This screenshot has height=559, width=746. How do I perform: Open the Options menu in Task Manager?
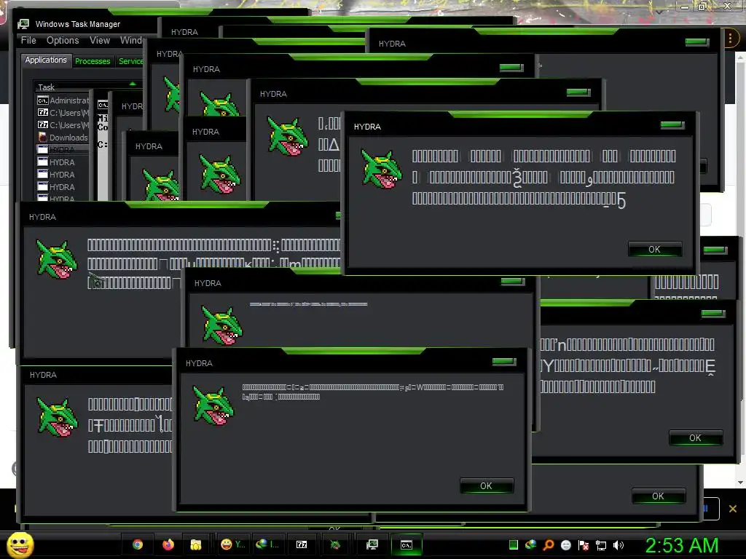(63, 41)
